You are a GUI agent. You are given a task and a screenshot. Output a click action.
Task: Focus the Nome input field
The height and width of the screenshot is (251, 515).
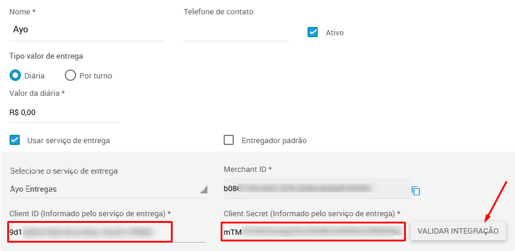[x=87, y=29]
